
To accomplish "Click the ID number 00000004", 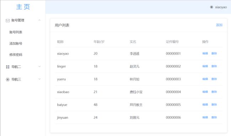I will [173, 92].
